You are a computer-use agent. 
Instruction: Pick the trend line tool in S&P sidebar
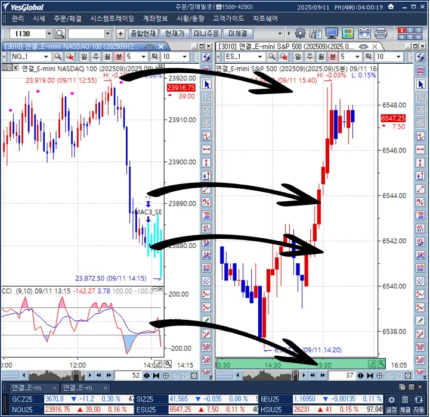point(420,189)
